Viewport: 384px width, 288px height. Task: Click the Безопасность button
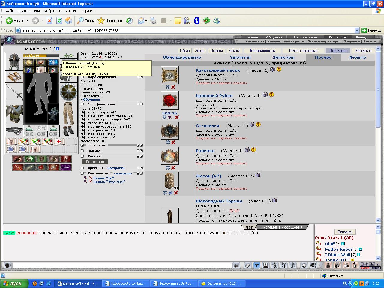(x=262, y=51)
